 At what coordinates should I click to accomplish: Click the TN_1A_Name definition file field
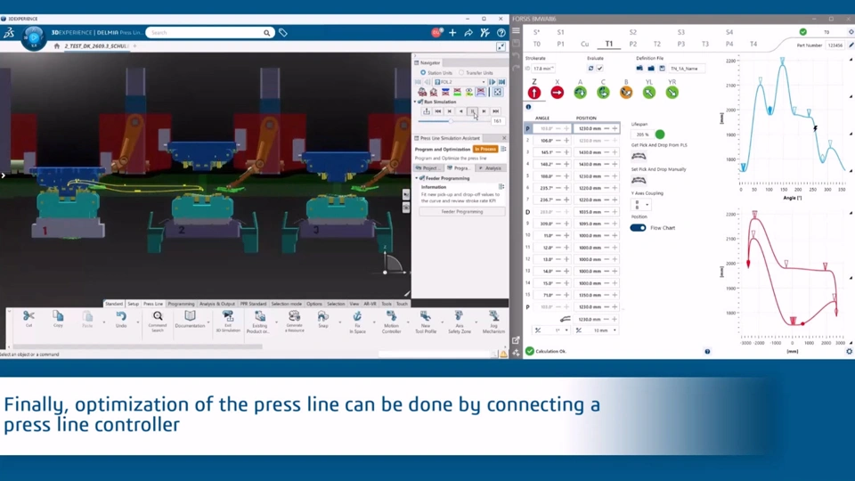pyautogui.click(x=686, y=69)
